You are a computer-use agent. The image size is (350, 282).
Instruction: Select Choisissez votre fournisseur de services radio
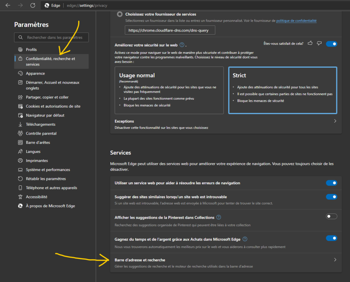(120, 14)
